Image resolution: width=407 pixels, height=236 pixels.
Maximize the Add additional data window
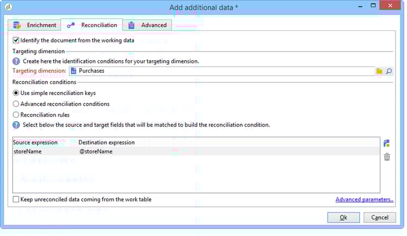click(x=373, y=5)
